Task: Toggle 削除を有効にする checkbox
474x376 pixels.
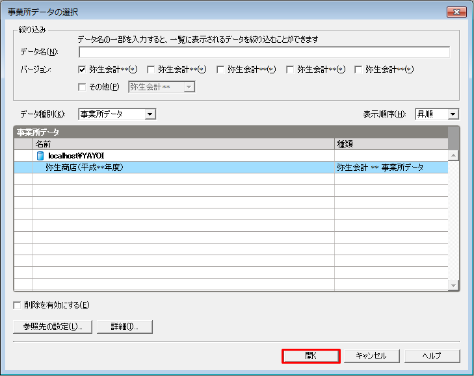Action: click(18, 305)
